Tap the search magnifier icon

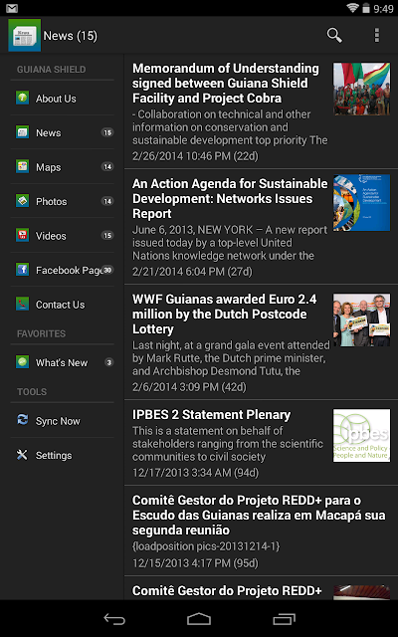coord(334,36)
